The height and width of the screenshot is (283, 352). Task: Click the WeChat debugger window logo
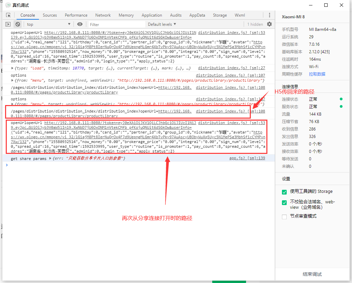coord(8,5)
